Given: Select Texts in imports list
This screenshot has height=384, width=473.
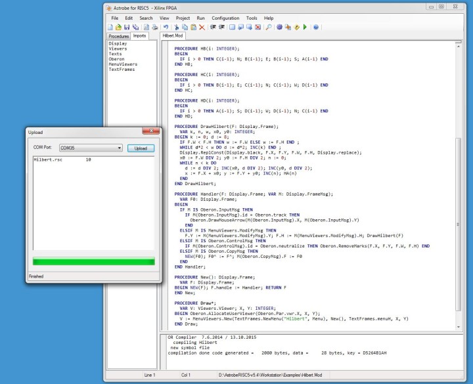Looking at the screenshot, I should 115,54.
